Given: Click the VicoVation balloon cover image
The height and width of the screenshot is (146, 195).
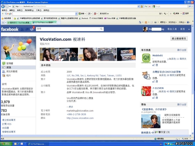Looking at the screenshot, I should 18,48.
